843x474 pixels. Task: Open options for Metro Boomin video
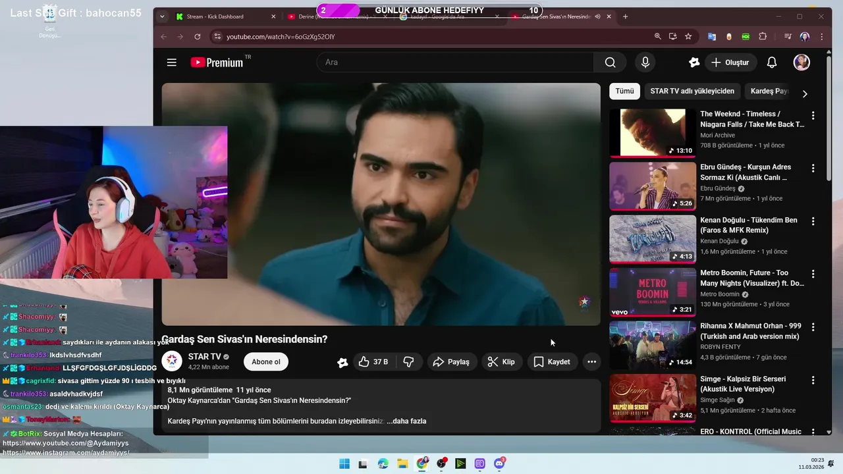click(x=813, y=274)
